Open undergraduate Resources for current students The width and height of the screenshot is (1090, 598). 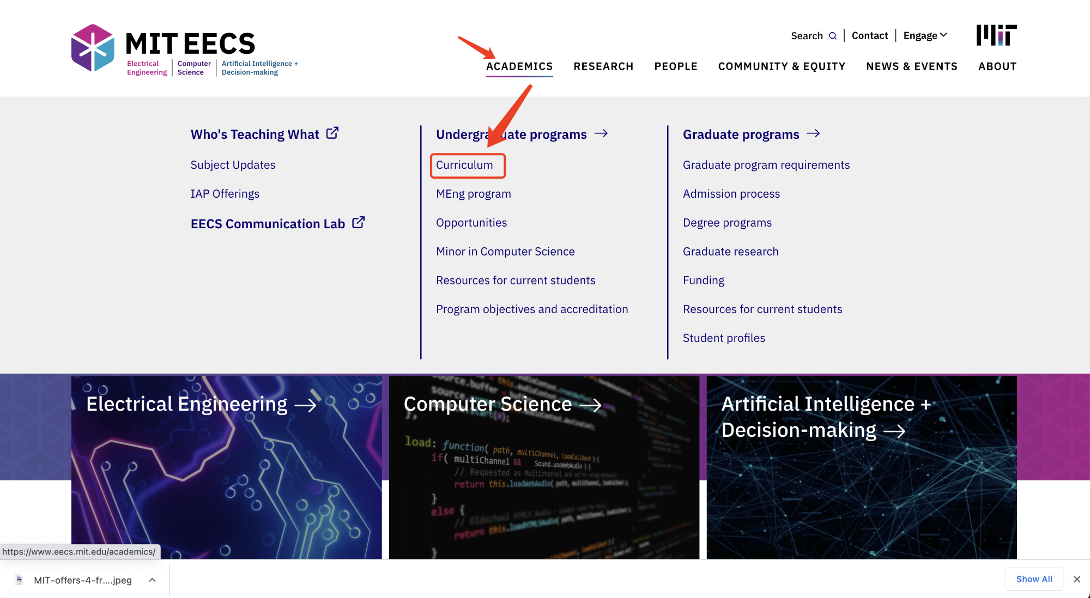click(x=516, y=280)
